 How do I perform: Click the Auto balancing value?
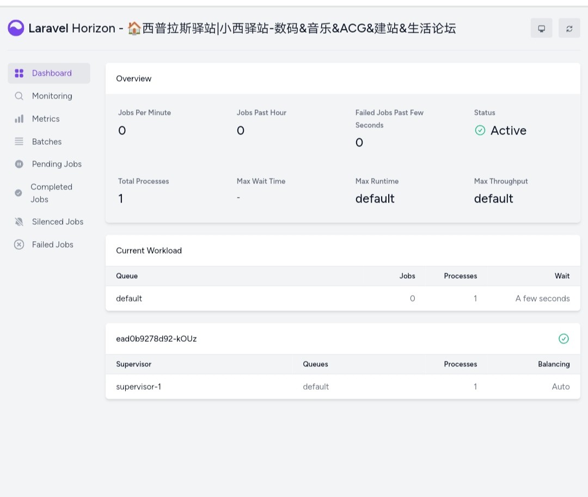[x=561, y=386]
